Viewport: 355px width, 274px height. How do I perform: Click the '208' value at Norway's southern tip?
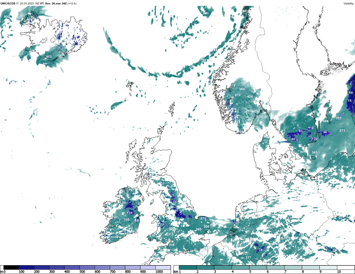click(240, 132)
